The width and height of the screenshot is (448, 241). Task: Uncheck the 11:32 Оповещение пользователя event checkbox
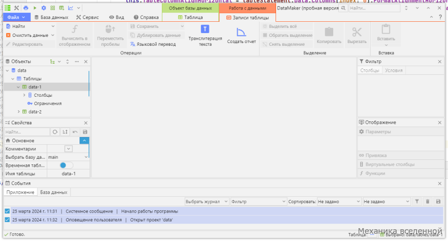7,220
